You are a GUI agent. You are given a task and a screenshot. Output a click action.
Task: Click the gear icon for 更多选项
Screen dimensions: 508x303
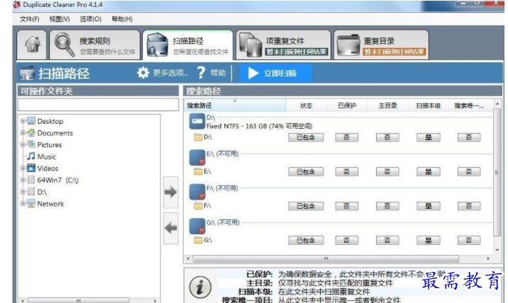pyautogui.click(x=143, y=73)
